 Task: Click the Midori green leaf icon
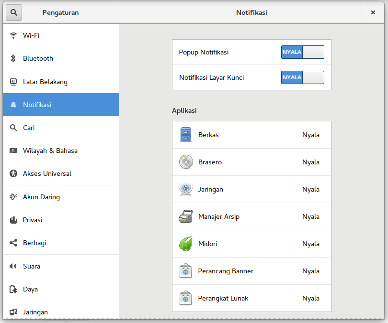click(185, 244)
